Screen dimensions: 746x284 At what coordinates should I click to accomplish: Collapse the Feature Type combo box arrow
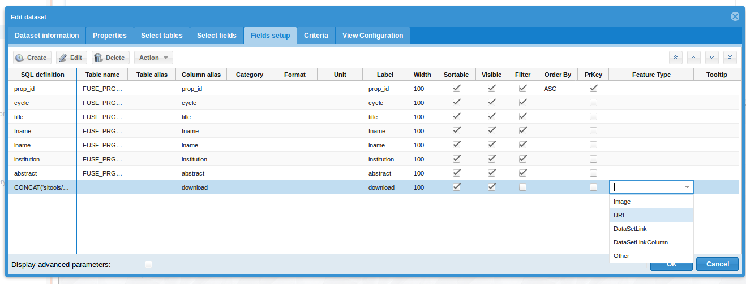pos(687,187)
